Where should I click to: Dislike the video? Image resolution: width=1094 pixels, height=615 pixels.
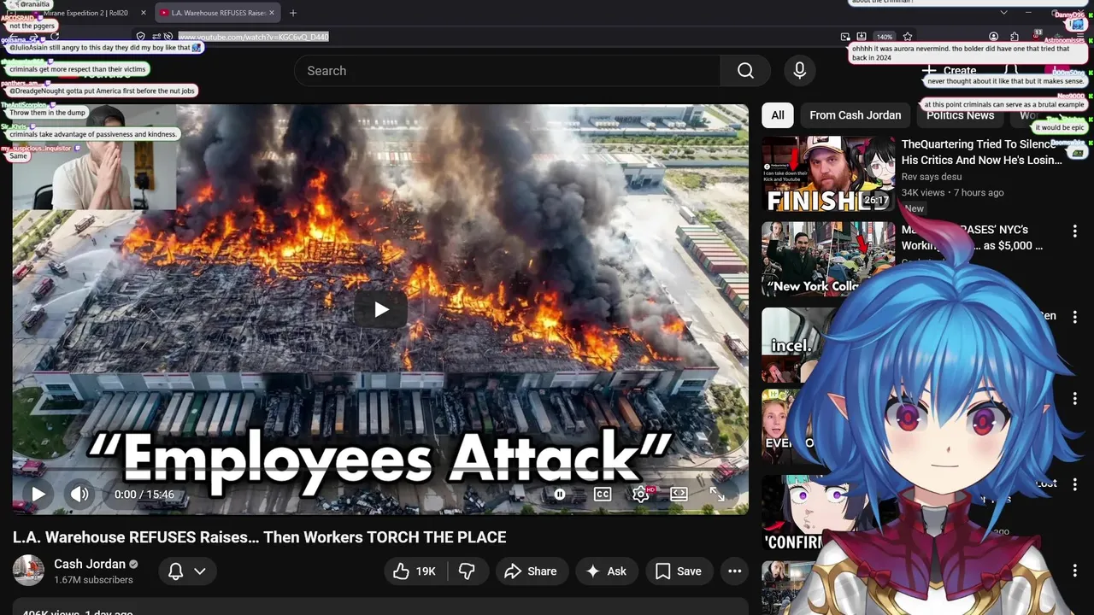tap(468, 571)
